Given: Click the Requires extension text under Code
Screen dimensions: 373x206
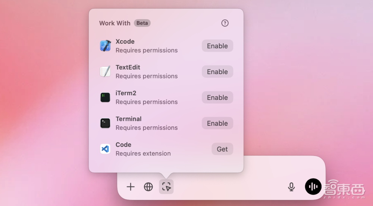Looking at the screenshot, I should coord(143,153).
